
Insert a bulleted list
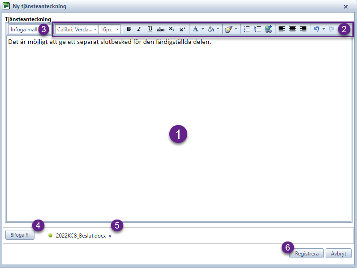click(246, 29)
